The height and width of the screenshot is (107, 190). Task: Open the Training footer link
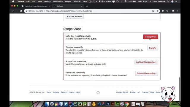coord(145,92)
